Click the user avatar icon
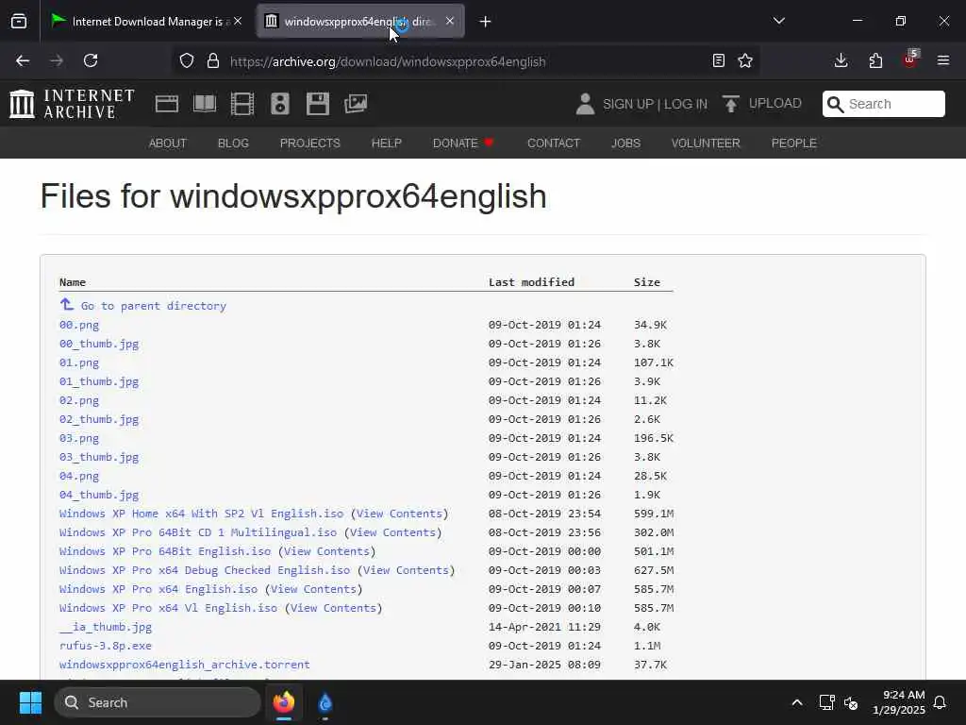Viewport: 966px width, 725px height. [x=585, y=104]
